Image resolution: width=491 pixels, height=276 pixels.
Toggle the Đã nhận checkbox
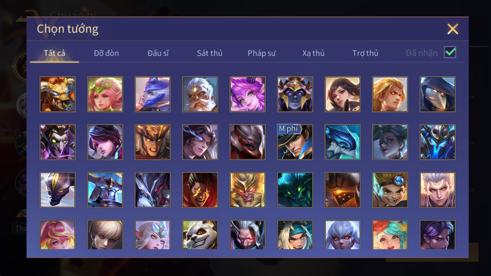tap(450, 52)
